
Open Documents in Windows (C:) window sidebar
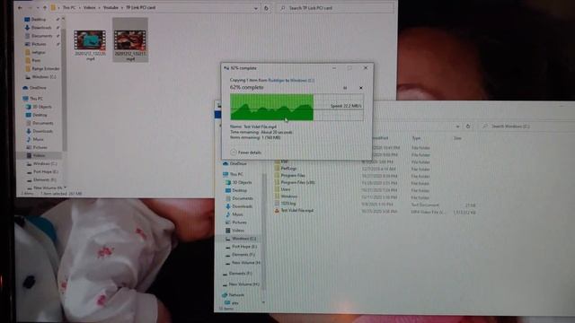pos(243,198)
